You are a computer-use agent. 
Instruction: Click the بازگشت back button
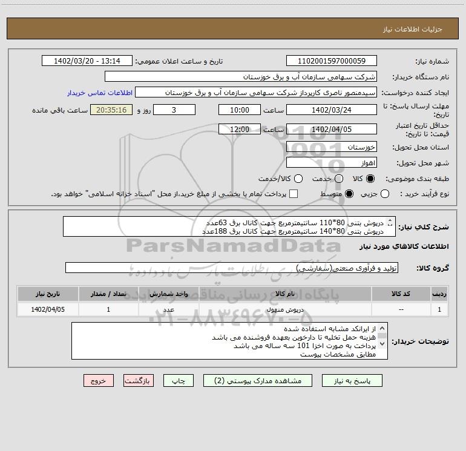[x=139, y=381]
